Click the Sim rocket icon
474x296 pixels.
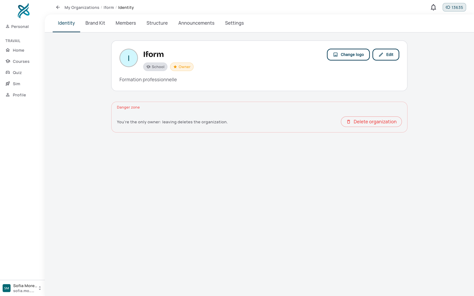(x=8, y=84)
